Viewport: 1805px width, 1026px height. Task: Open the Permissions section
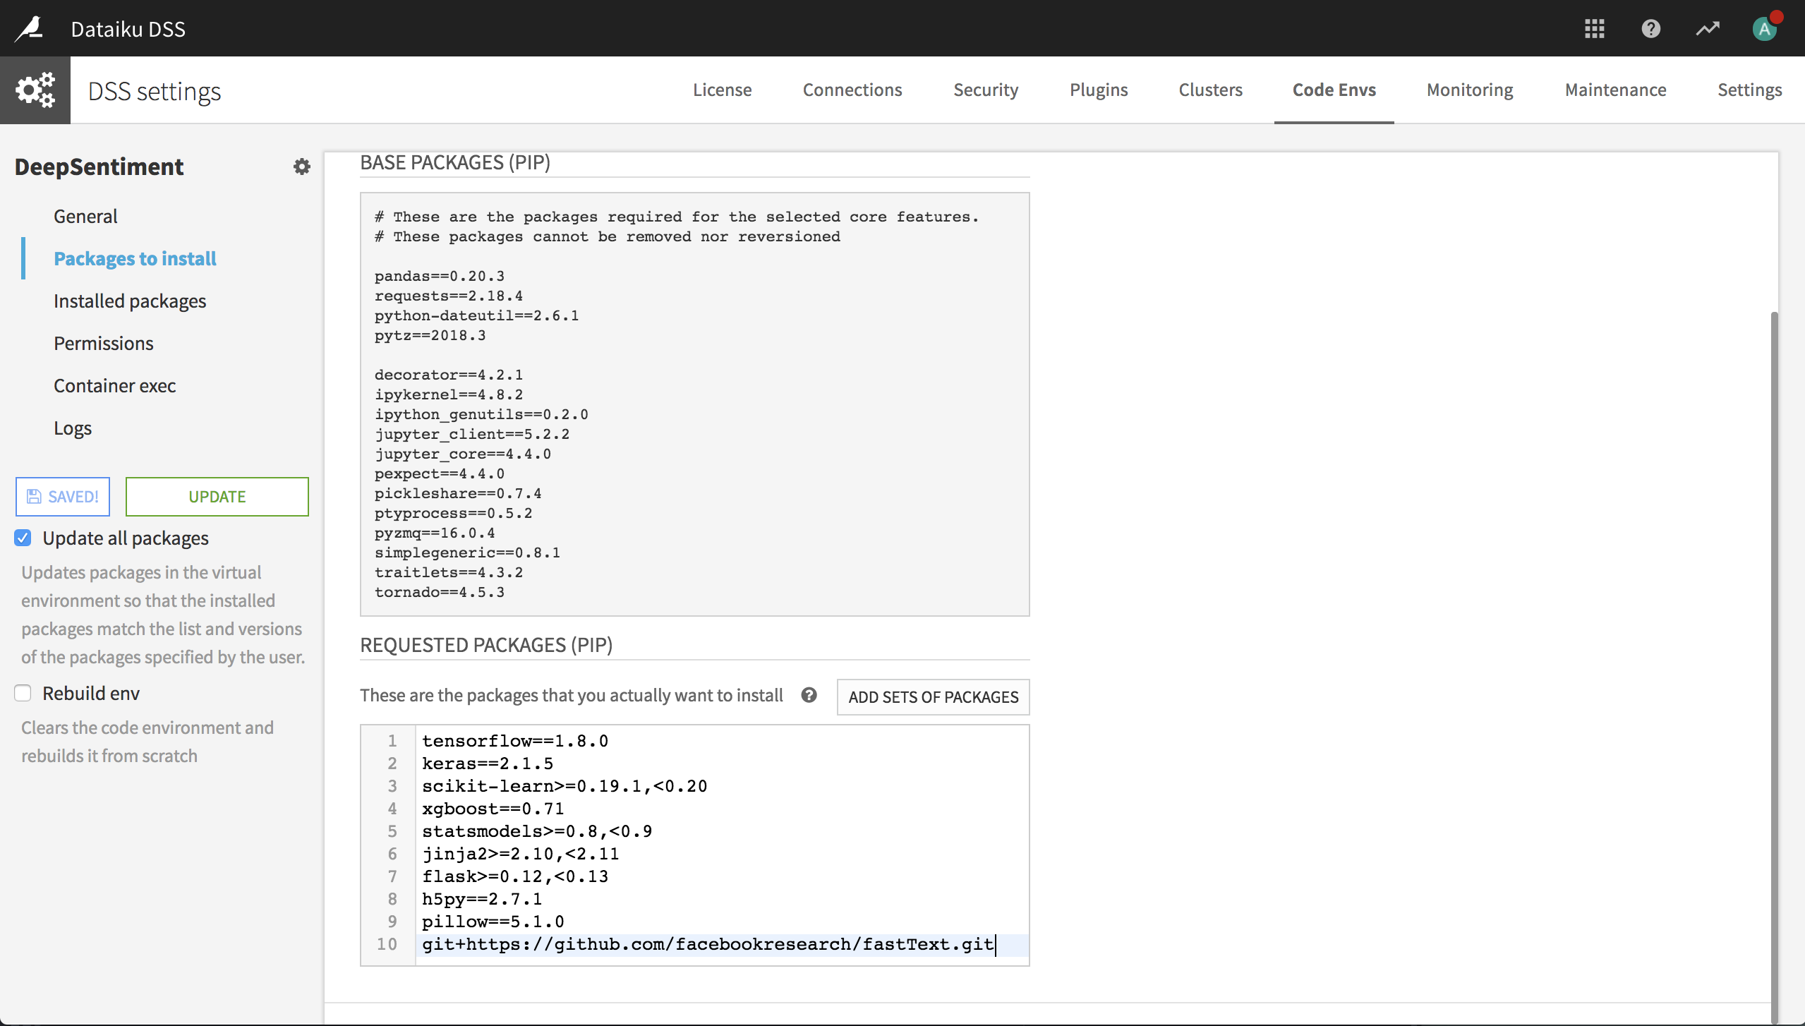(104, 343)
